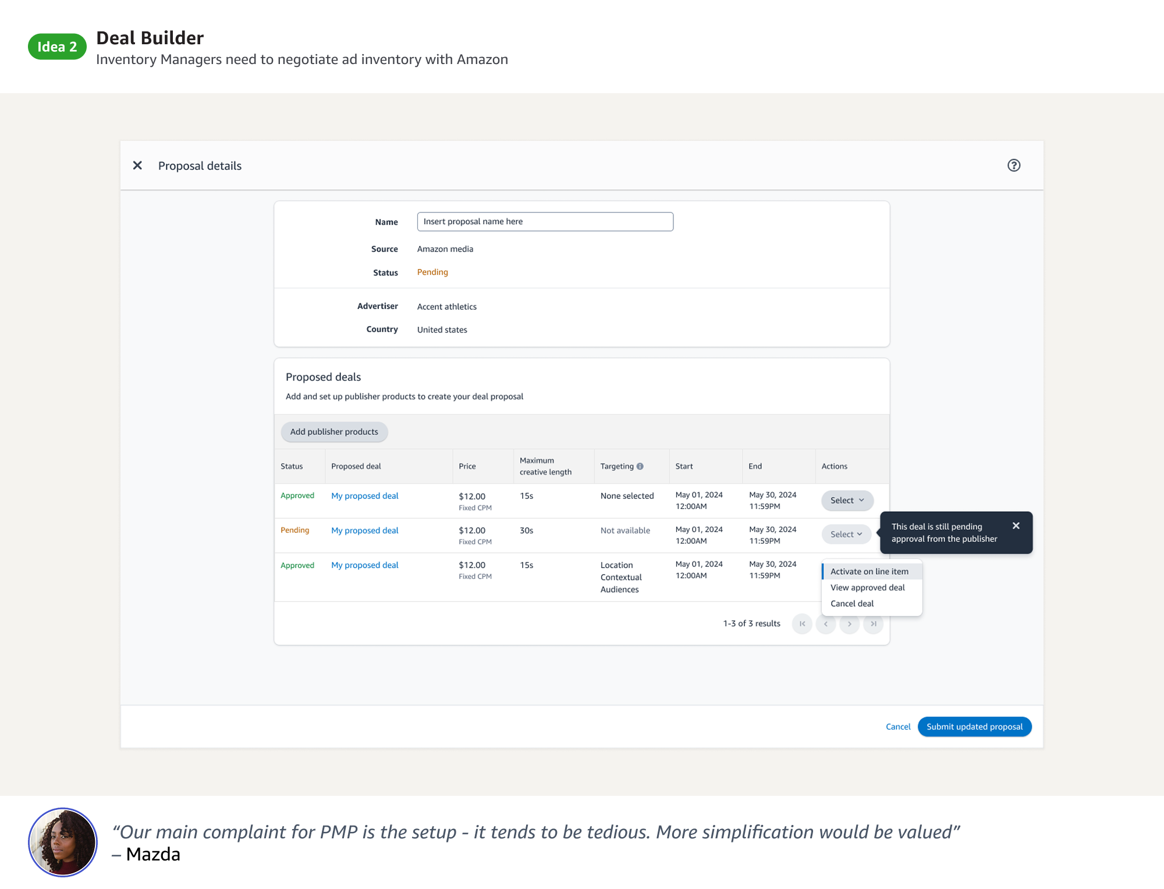
Task: Choose Activate on line item from the menu
Action: click(x=870, y=571)
